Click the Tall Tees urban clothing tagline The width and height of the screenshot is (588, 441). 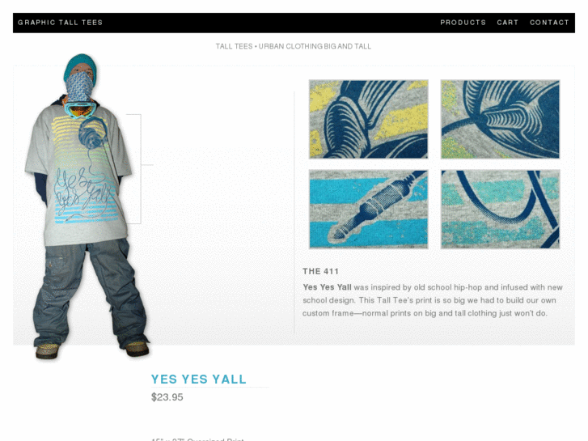[294, 46]
